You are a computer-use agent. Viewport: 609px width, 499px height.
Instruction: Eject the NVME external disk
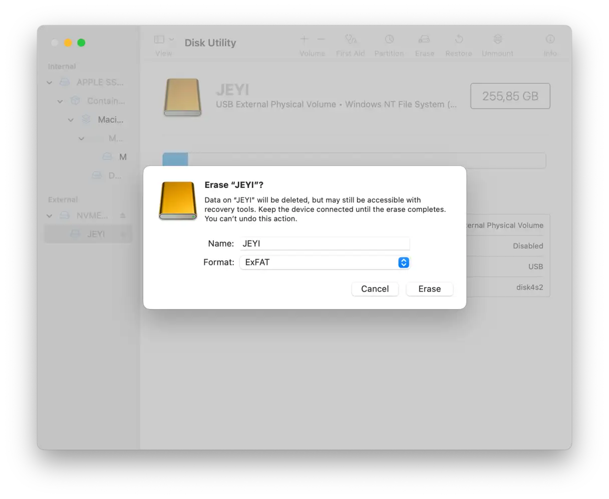click(x=123, y=215)
